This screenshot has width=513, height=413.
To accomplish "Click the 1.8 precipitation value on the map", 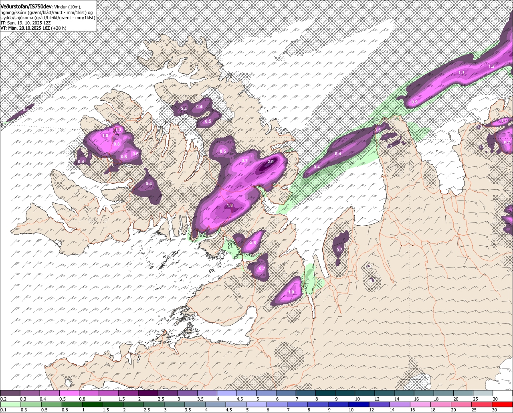I will click(x=230, y=206).
